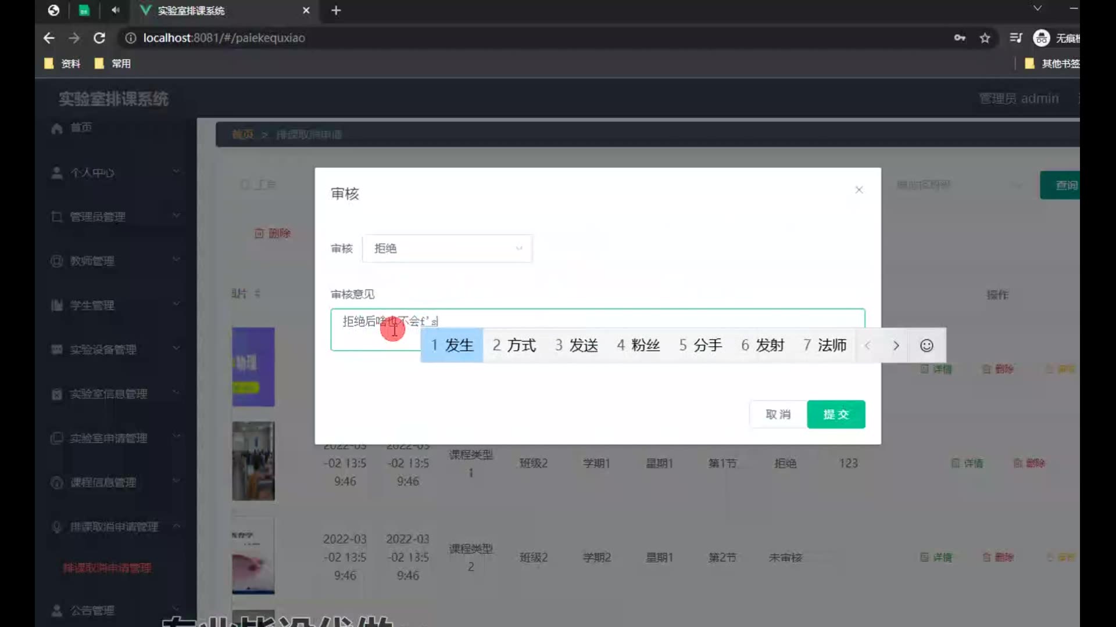Screen dimensions: 1116x627
Task: Click the 审核意见 text area
Action: coord(598,330)
